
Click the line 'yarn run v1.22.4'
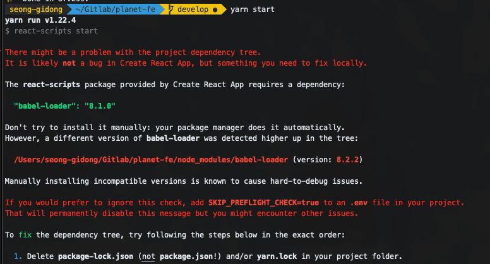point(40,20)
